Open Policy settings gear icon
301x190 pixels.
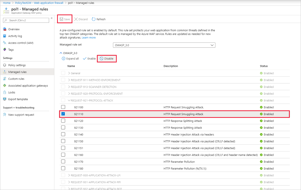tap(5, 65)
